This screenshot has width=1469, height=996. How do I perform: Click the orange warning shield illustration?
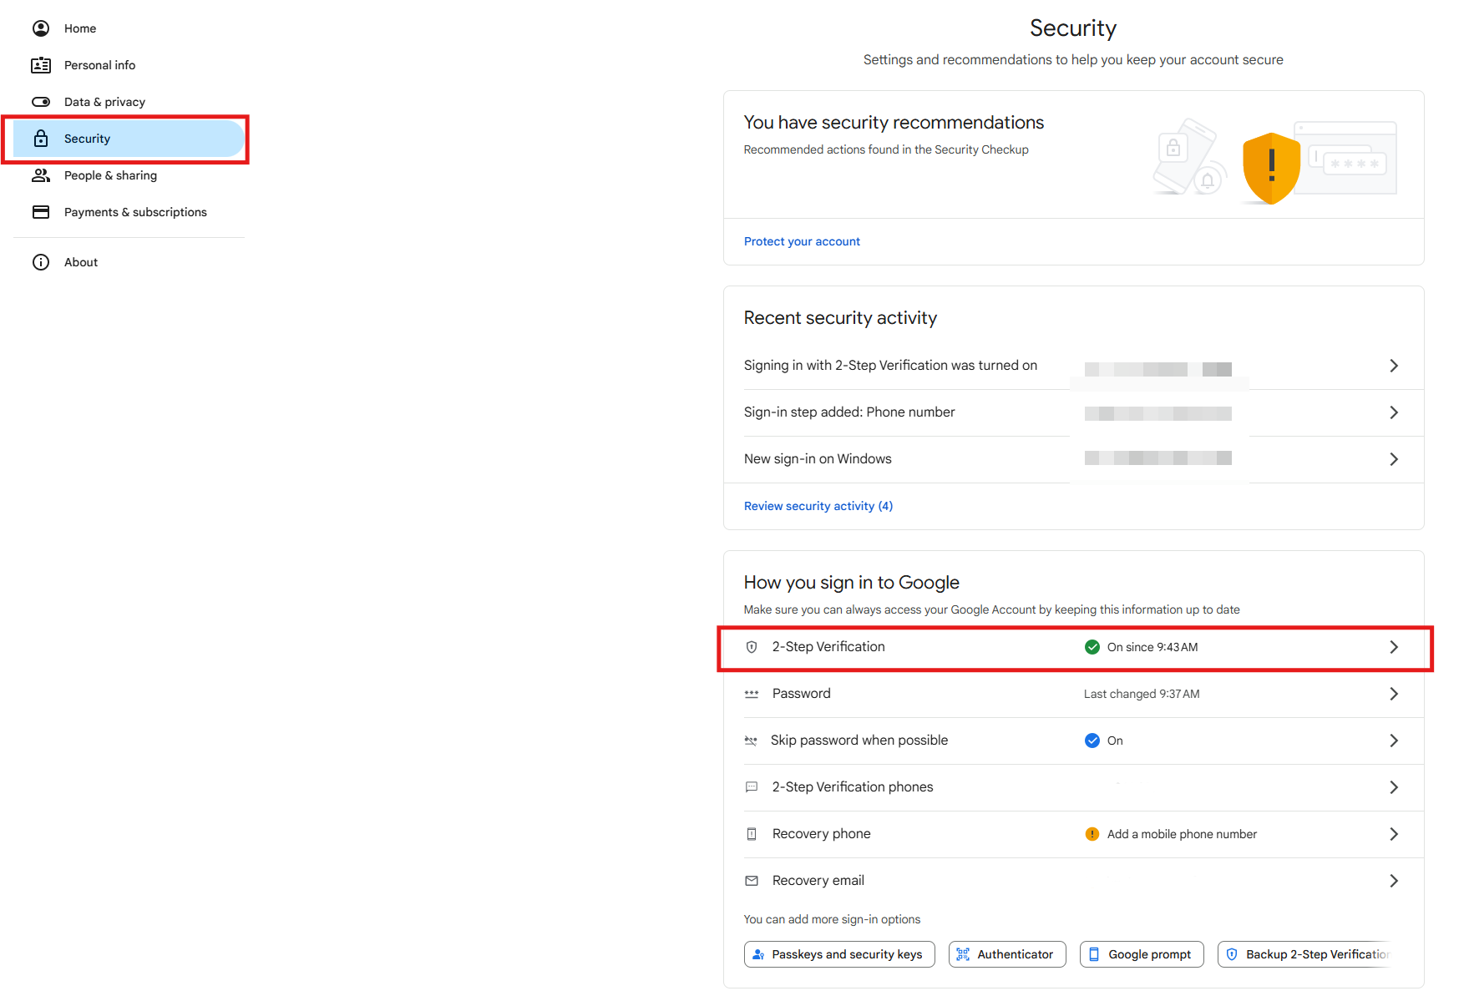(1271, 168)
